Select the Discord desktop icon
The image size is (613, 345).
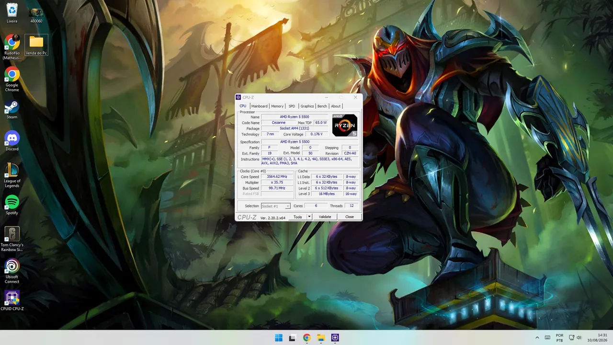coord(12,141)
